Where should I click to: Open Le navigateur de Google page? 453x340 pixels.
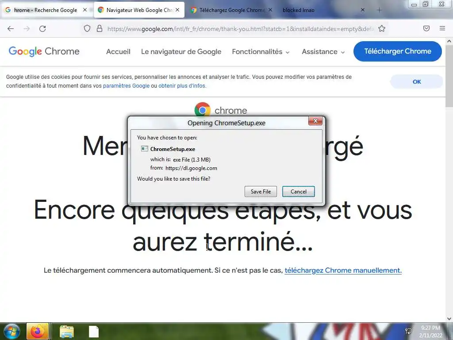pos(181,51)
